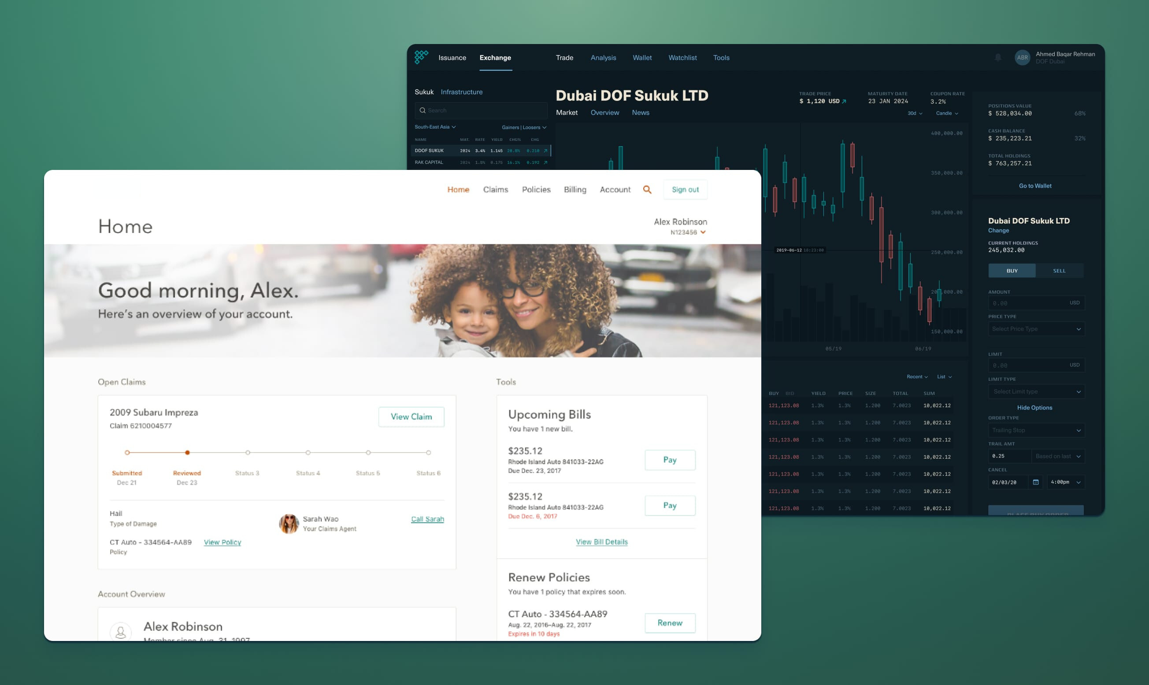
Task: Click the Analysis tab in top navigation
Action: 603,58
